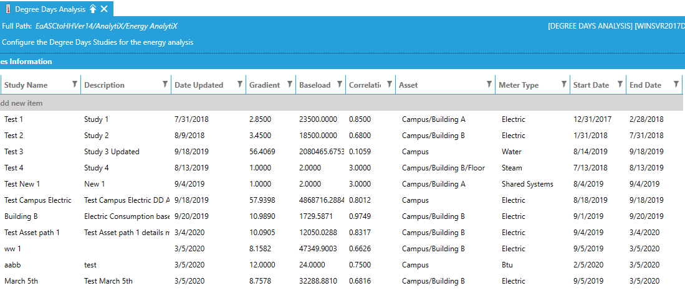
Task: Open the Start Date column filter
Action: pos(620,85)
